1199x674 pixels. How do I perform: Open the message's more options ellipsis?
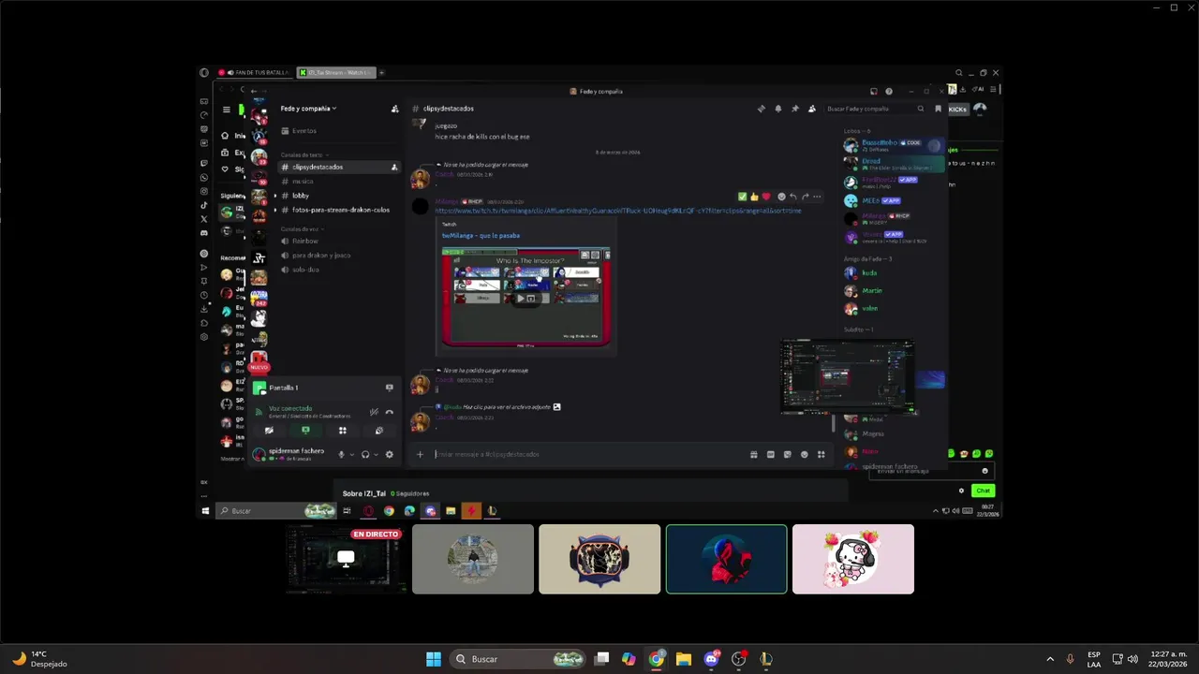coord(817,197)
